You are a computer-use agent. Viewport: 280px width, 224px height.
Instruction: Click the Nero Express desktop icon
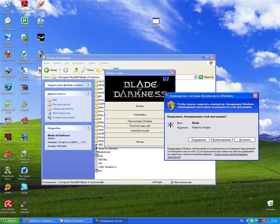pyautogui.click(x=24, y=121)
